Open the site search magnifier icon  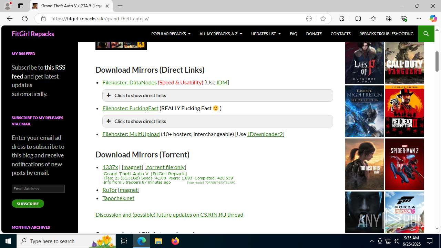click(x=426, y=34)
